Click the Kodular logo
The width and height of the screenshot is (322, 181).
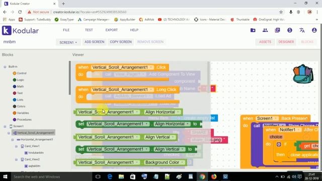tap(20, 31)
